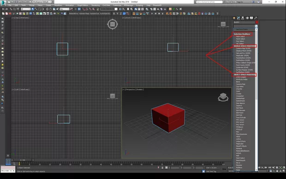Image resolution: width=286 pixels, height=179 pixels.
Task: Choose Subdivide (WSM) modifier
Action: (x=242, y=67)
